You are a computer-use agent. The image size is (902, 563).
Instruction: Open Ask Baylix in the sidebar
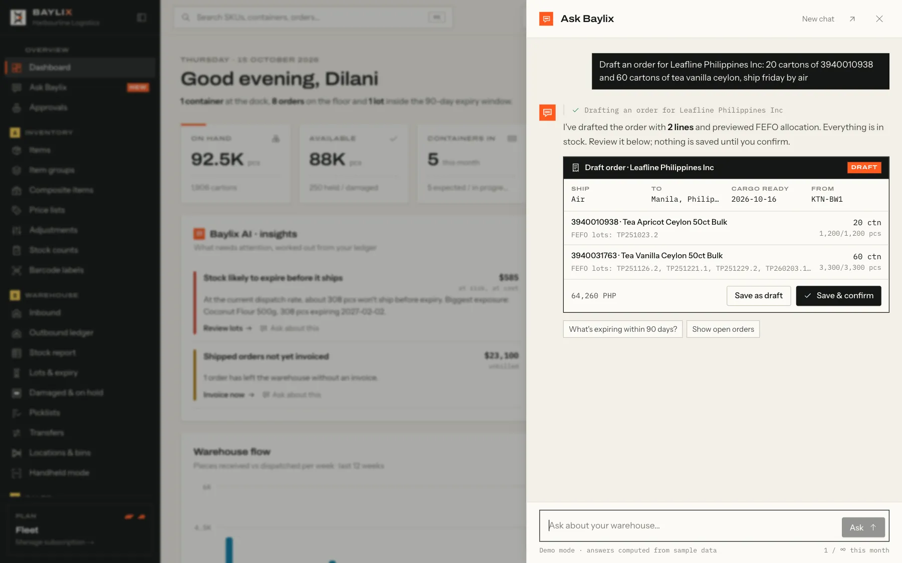click(80, 88)
